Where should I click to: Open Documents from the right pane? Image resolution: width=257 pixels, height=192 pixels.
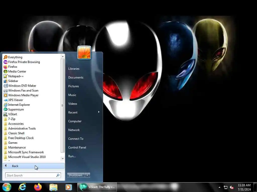pos(76,77)
